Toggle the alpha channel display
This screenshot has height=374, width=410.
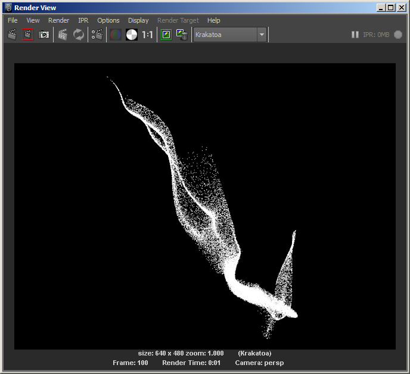coord(131,35)
